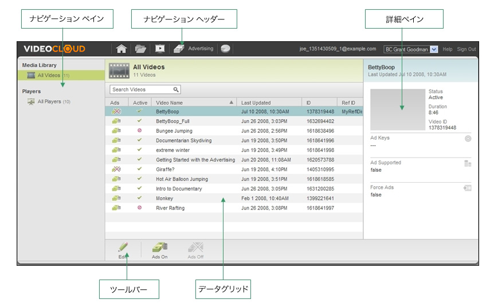Viewport: 490px width, 303px height.
Task: Open the Media folder module icon
Action: coord(140,49)
